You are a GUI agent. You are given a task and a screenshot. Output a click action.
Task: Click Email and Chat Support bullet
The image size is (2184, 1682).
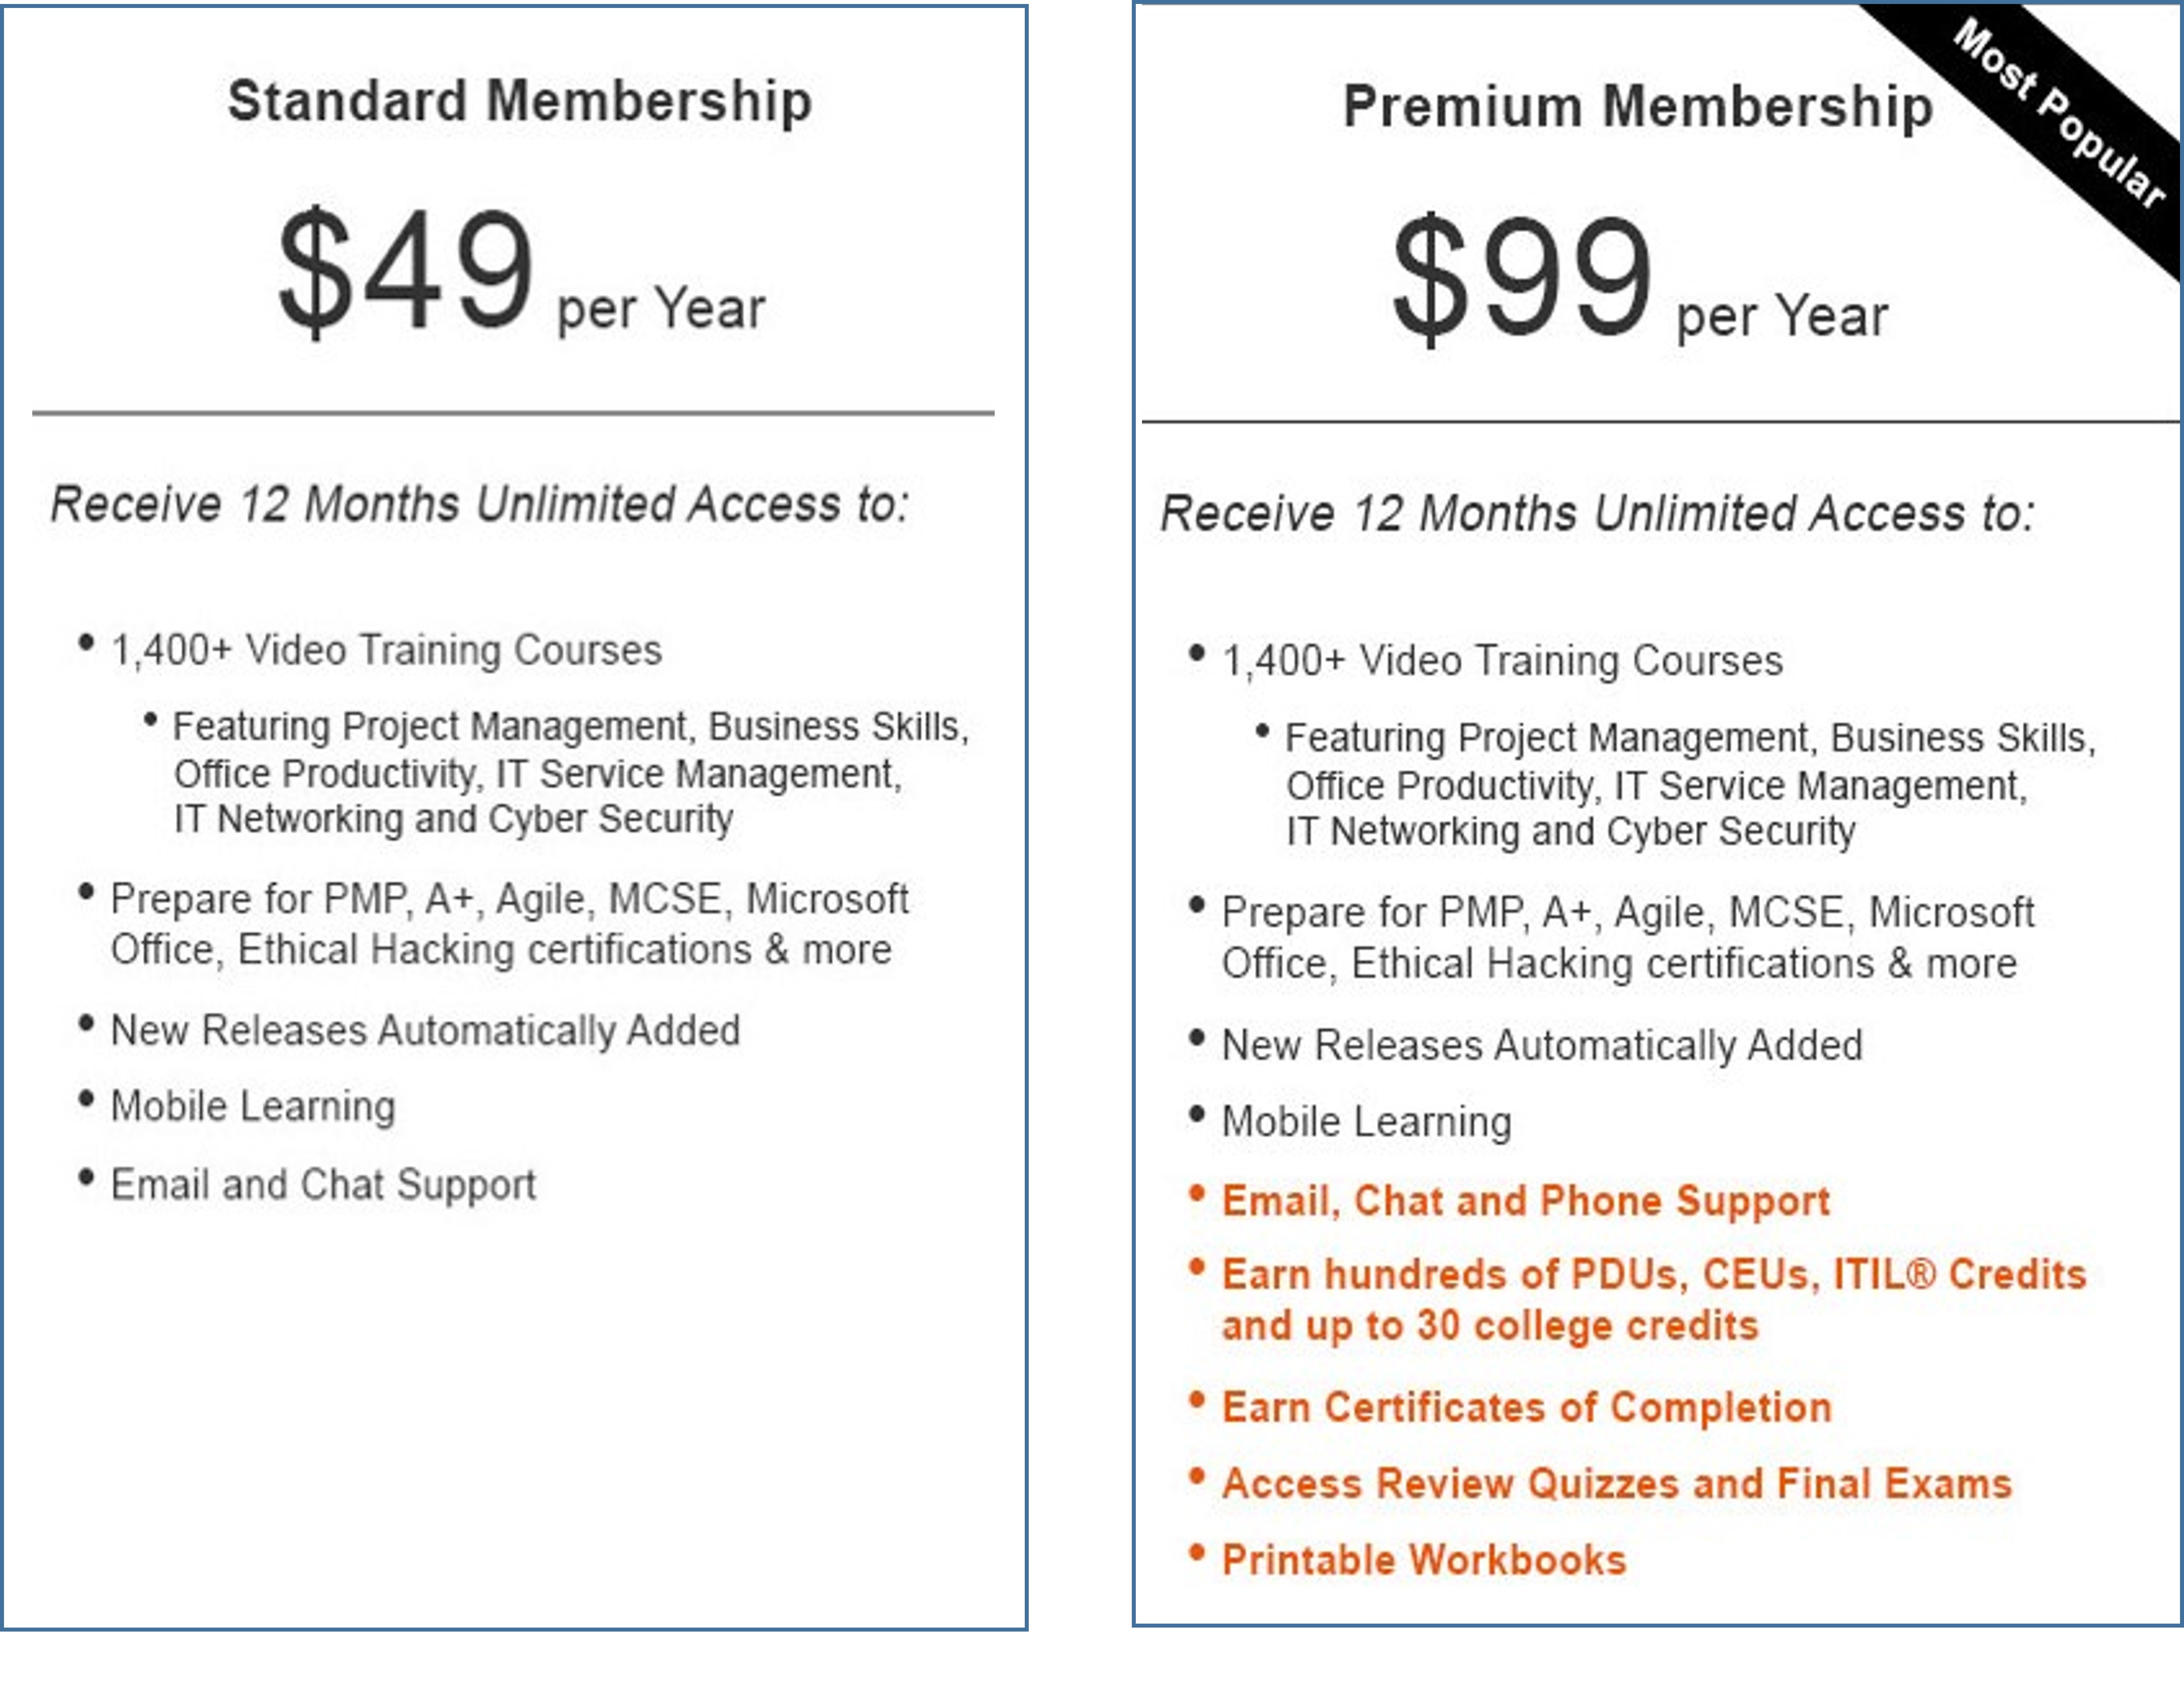click(x=323, y=1185)
